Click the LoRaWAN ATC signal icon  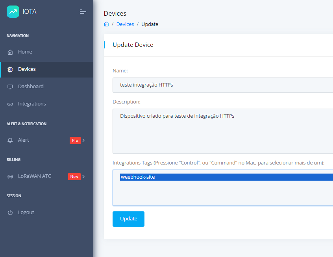[10, 176]
